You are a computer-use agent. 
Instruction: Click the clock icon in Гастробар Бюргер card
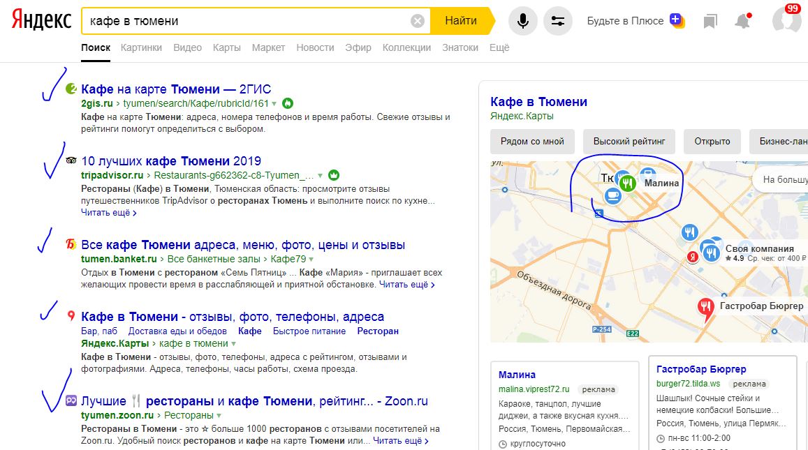click(660, 439)
